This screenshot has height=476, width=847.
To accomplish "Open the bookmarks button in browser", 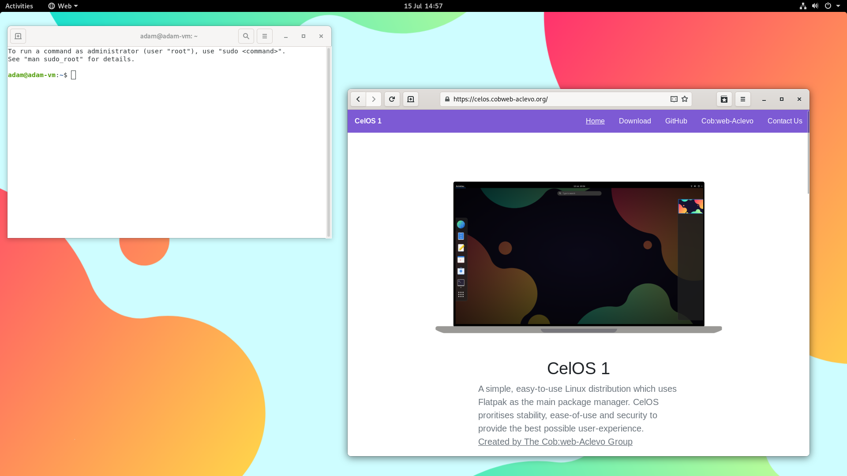I will [724, 99].
